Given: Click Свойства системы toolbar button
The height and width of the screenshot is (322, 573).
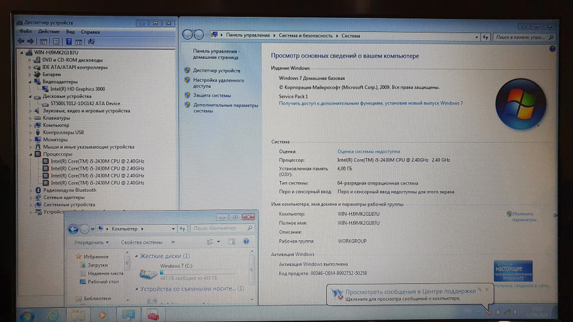Looking at the screenshot, I should tap(142, 242).
